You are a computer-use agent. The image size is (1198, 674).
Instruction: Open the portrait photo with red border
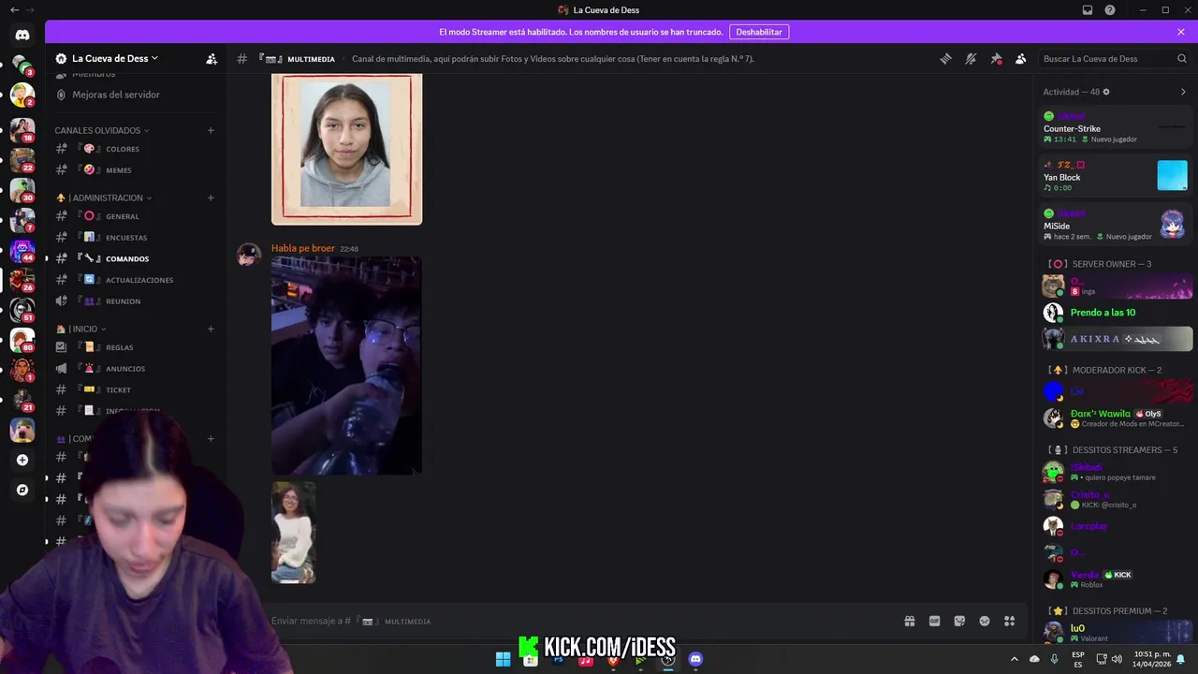tap(347, 149)
